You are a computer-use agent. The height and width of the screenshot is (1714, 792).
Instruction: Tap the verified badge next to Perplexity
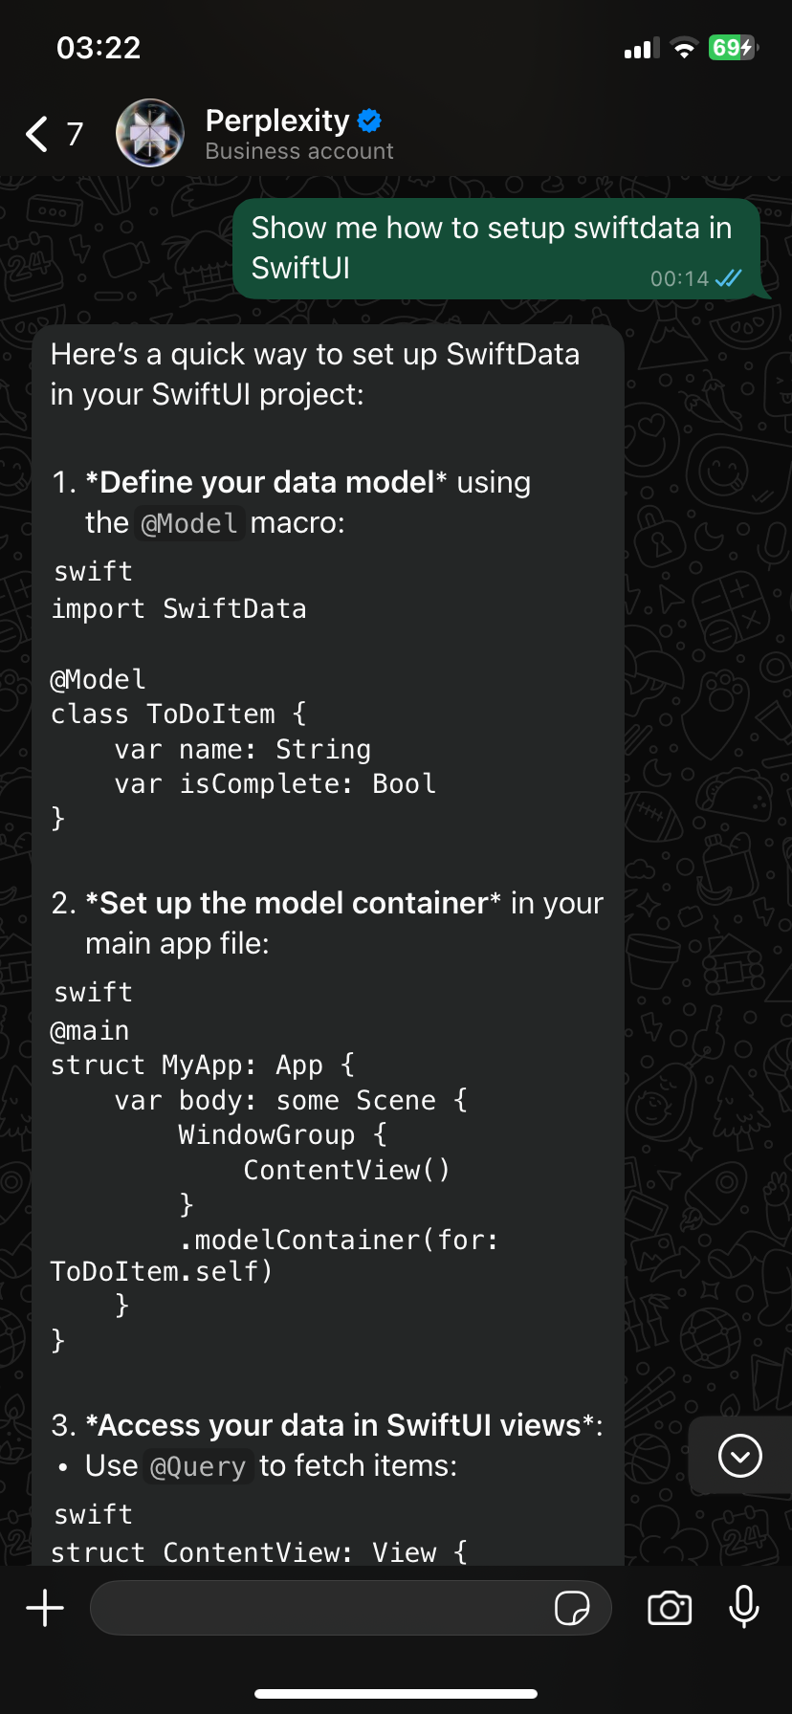click(369, 121)
